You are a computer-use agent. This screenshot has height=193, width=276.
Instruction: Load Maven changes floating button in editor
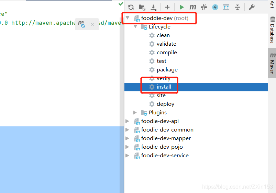(x=81, y=24)
